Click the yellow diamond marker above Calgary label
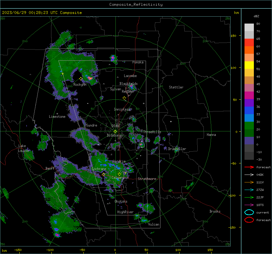272x254 pixels. [119, 174]
